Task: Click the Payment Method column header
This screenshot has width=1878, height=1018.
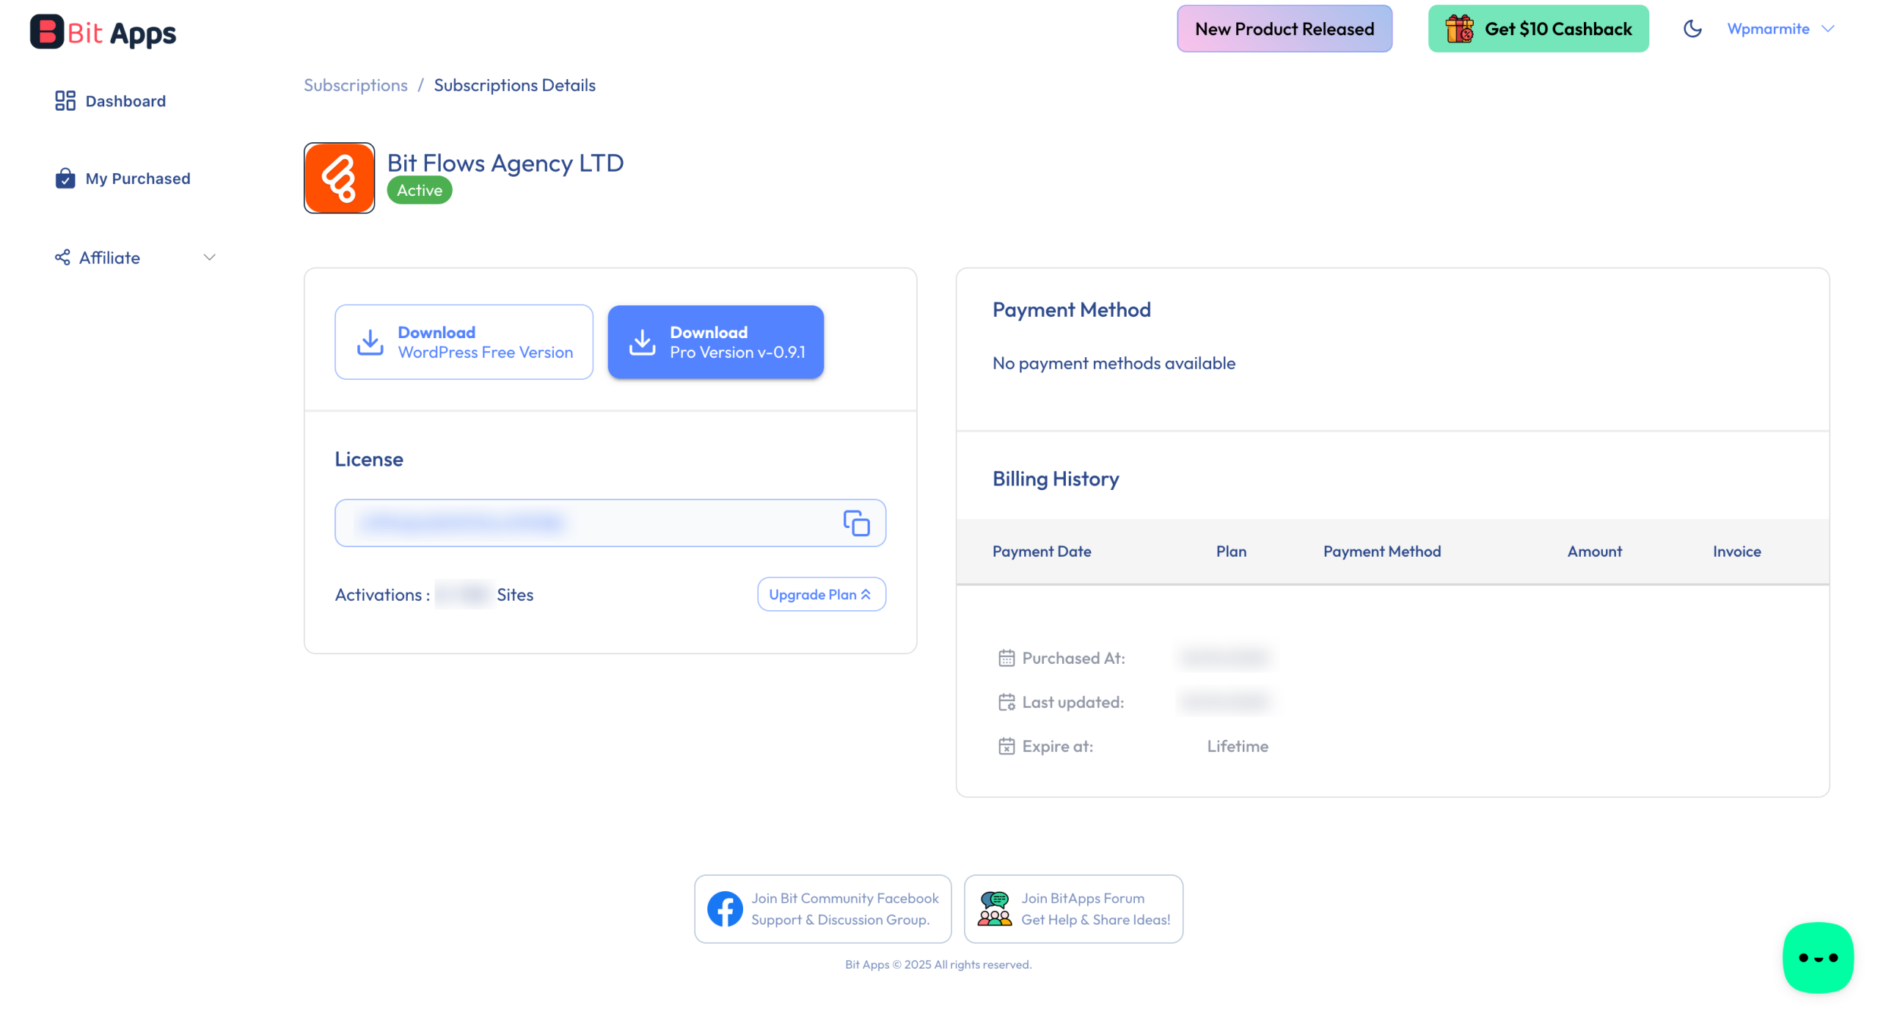Action: click(1382, 552)
